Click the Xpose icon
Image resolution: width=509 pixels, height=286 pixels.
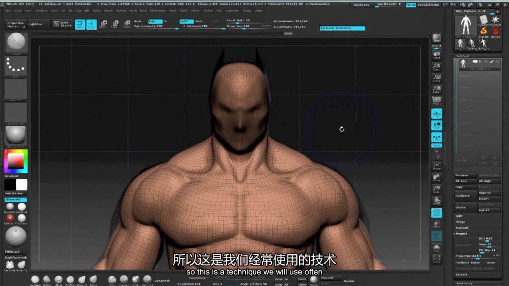pyautogui.click(x=437, y=258)
